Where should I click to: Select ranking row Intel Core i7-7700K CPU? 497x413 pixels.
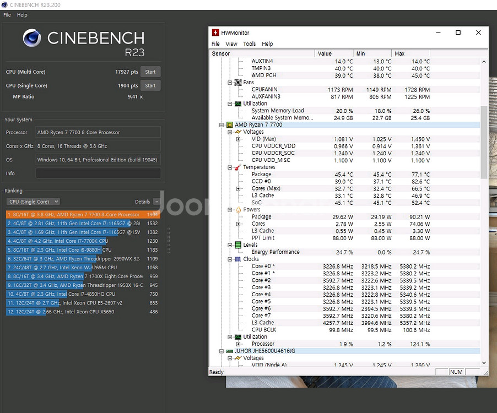83,241
